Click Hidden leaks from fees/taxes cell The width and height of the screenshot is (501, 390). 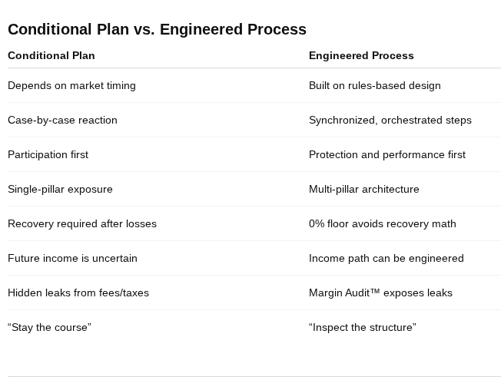(x=78, y=292)
